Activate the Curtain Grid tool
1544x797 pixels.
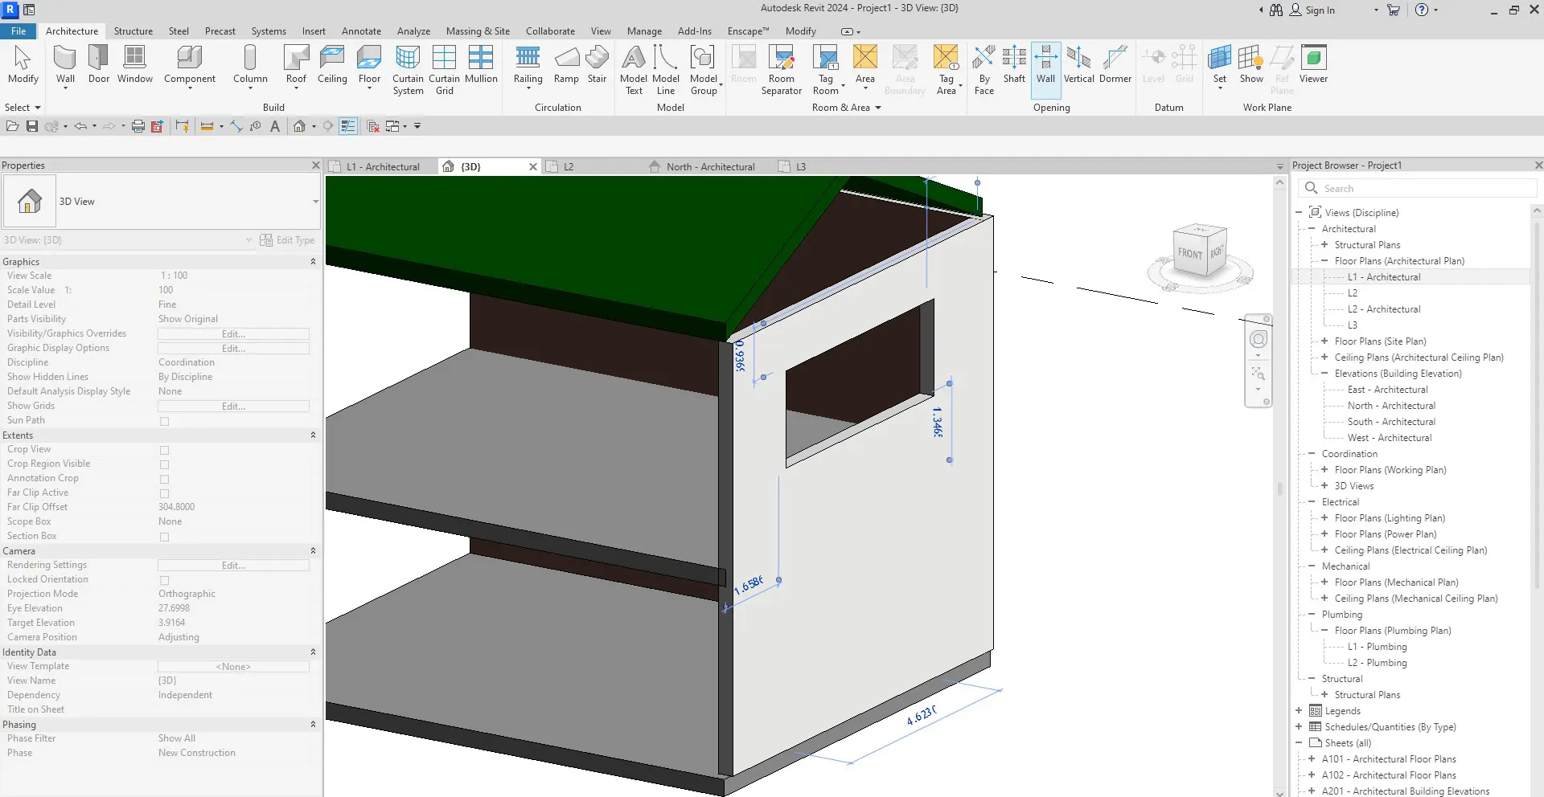pyautogui.click(x=444, y=70)
